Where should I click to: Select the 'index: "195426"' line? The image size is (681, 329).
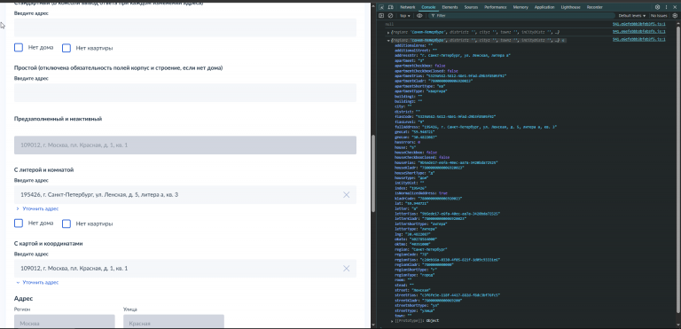(x=411, y=188)
